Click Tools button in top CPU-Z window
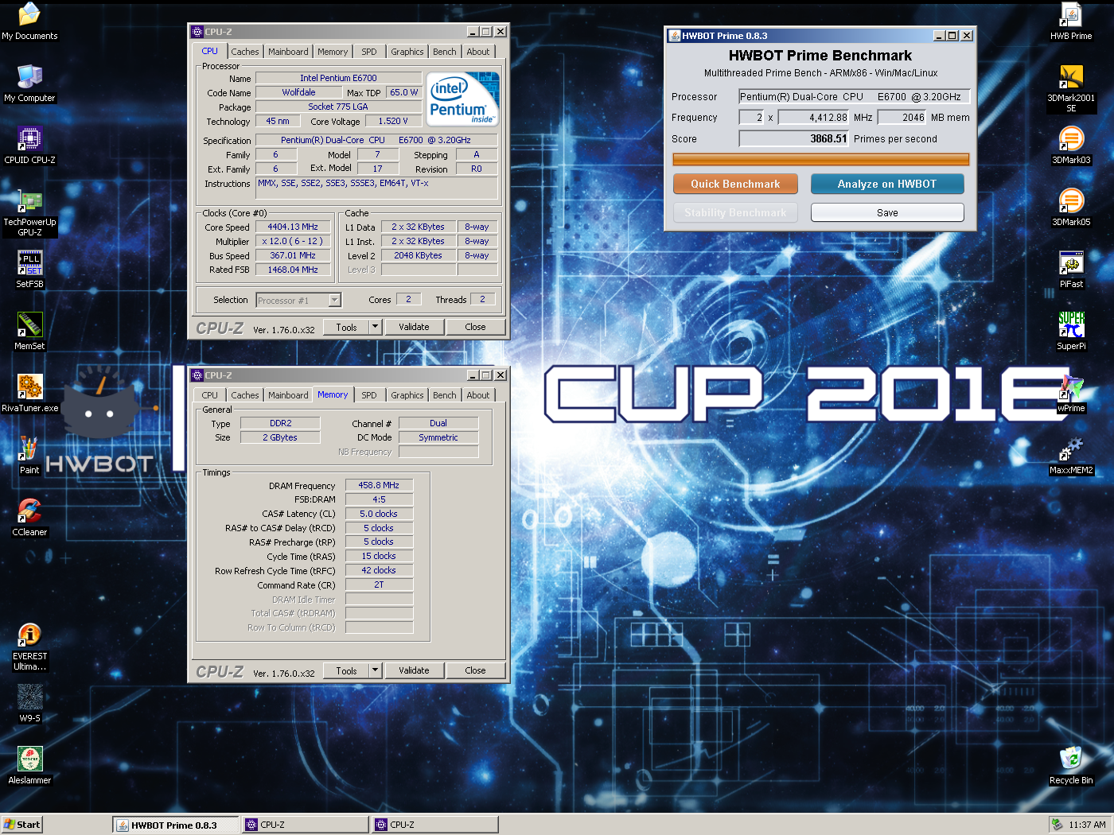This screenshot has width=1114, height=835. coord(346,327)
